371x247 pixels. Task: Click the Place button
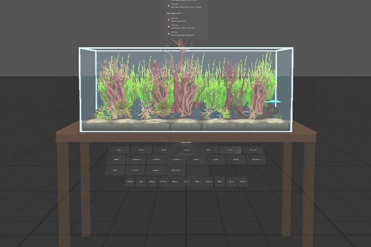(242, 182)
